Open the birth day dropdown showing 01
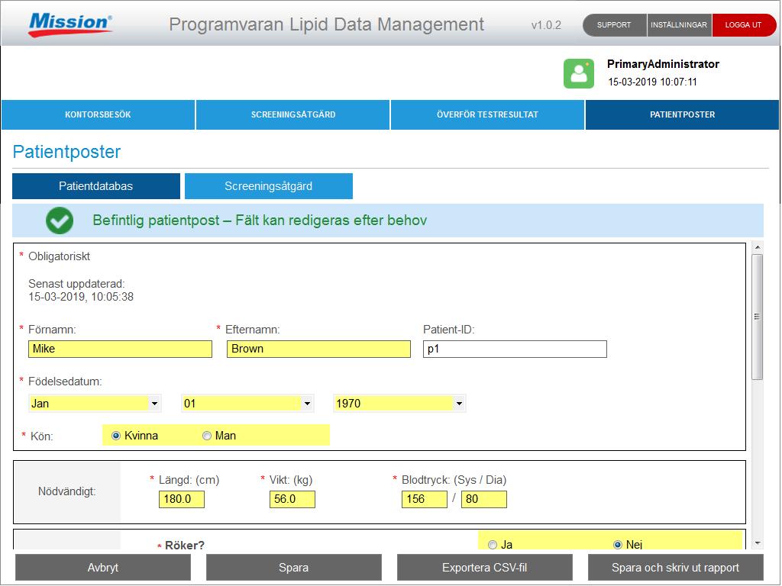 247,403
